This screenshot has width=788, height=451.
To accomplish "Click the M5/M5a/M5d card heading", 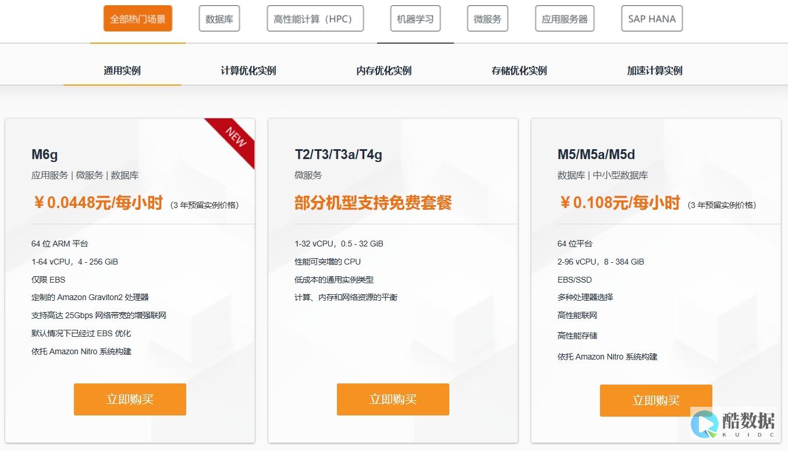I will tap(596, 154).
